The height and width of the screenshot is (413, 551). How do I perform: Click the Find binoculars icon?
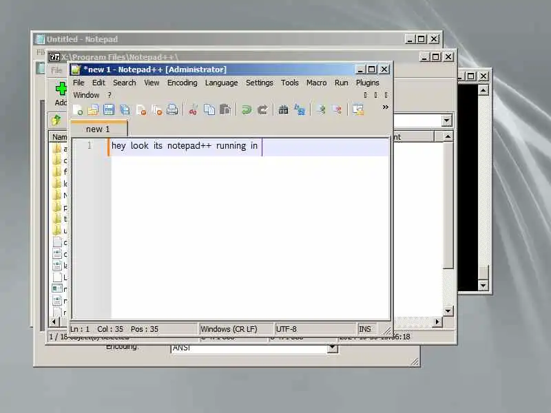pyautogui.click(x=283, y=110)
